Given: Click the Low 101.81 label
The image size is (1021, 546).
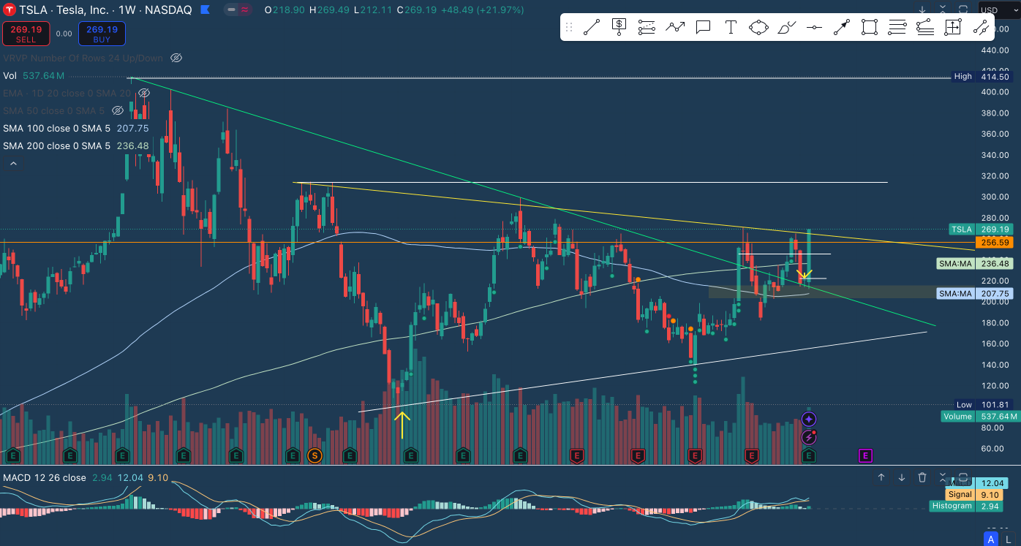Looking at the screenshot, I should coord(984,404).
